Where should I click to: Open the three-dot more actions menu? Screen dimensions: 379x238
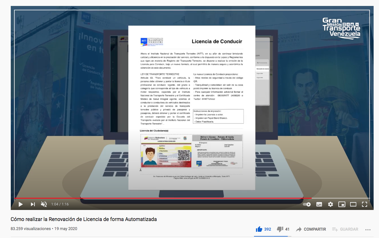(x=368, y=229)
